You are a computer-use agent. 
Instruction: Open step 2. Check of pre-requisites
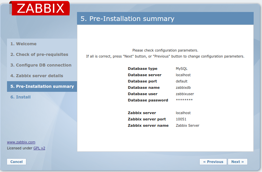pyautogui.click(x=39, y=55)
